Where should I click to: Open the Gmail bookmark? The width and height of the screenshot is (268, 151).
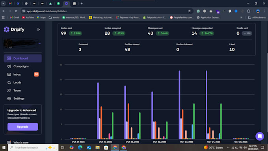[15, 17]
